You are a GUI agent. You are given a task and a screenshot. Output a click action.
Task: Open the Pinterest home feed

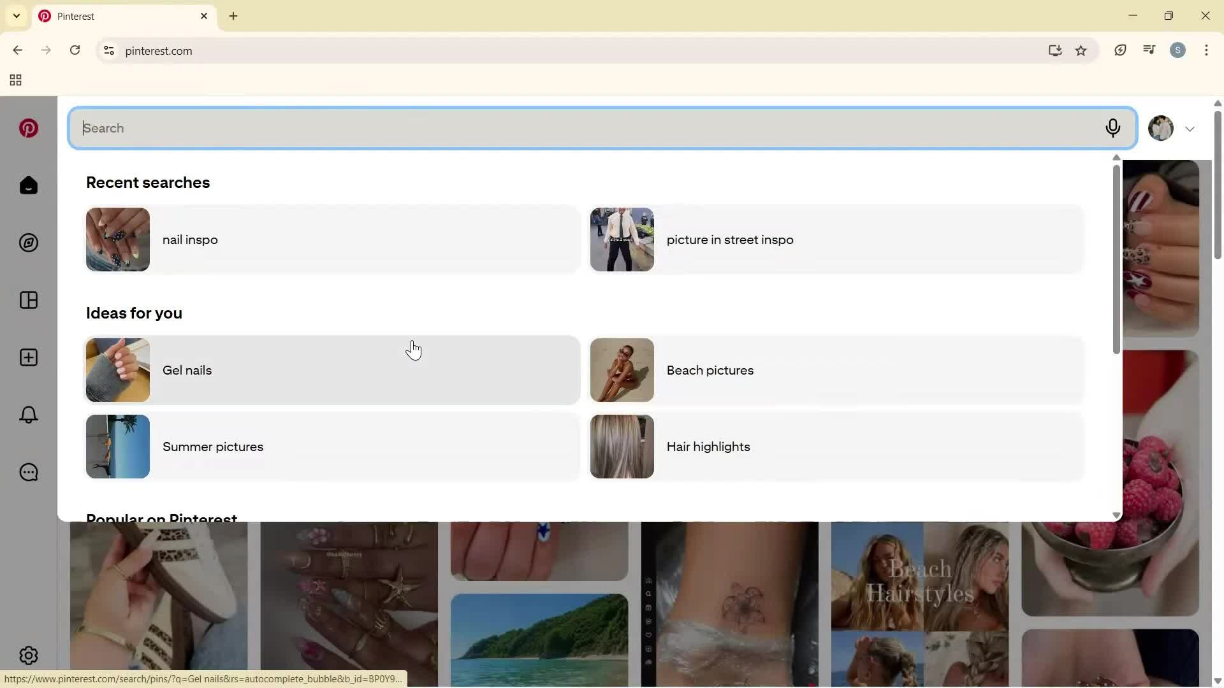point(28,185)
